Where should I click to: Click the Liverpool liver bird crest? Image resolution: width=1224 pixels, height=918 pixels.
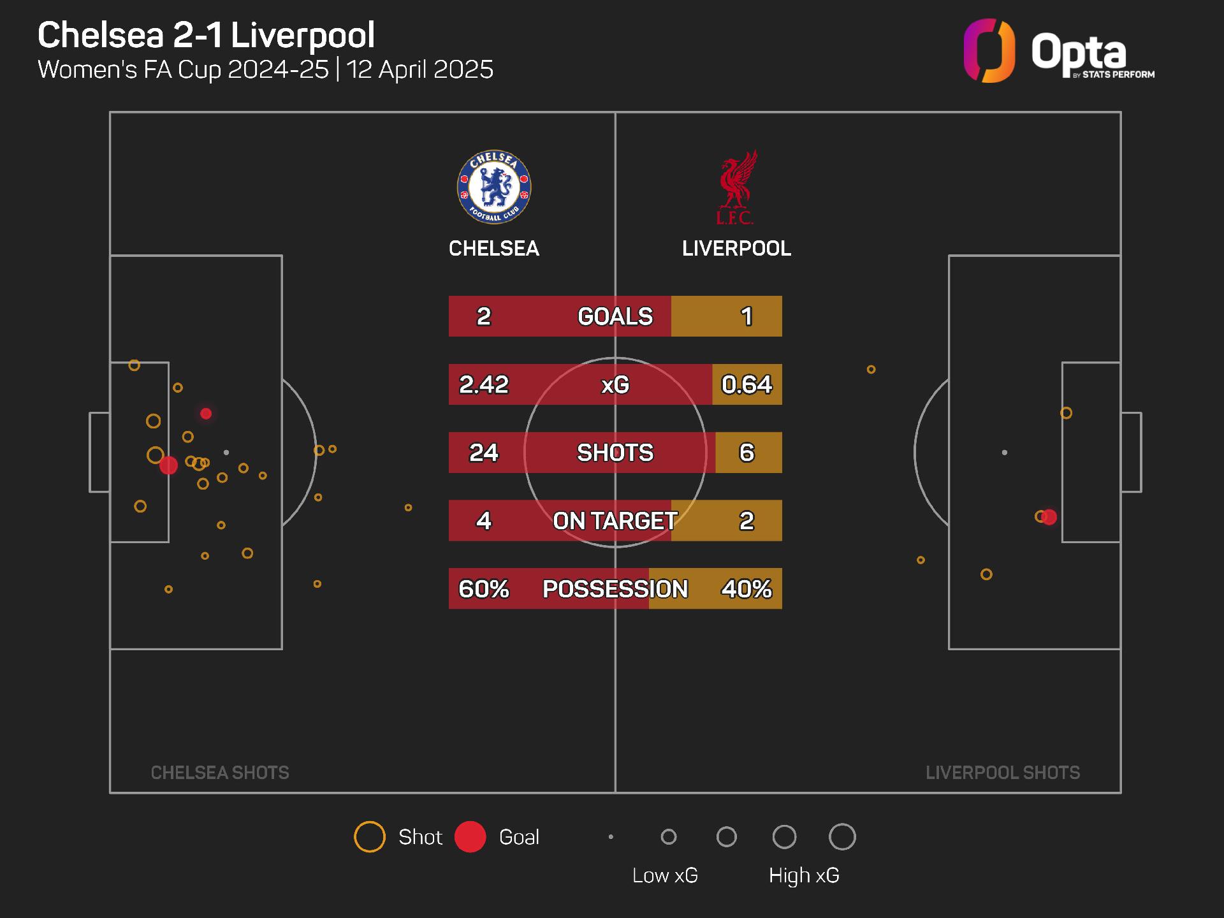tap(736, 187)
